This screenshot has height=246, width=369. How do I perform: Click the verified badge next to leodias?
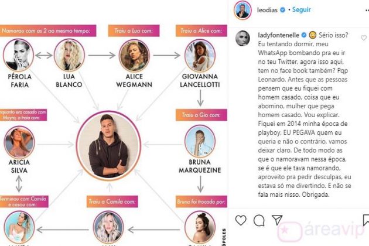(283, 10)
